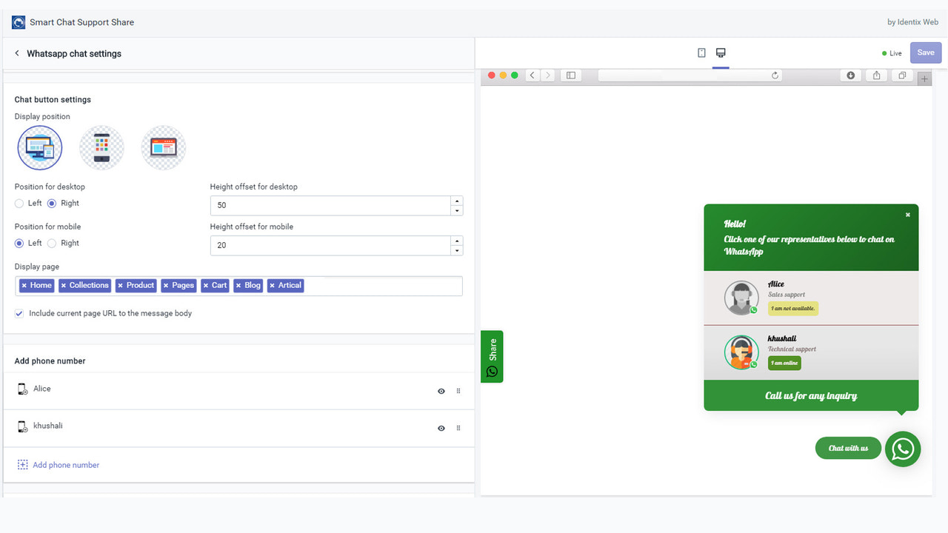
Task: Click the Save button
Action: coord(926,53)
